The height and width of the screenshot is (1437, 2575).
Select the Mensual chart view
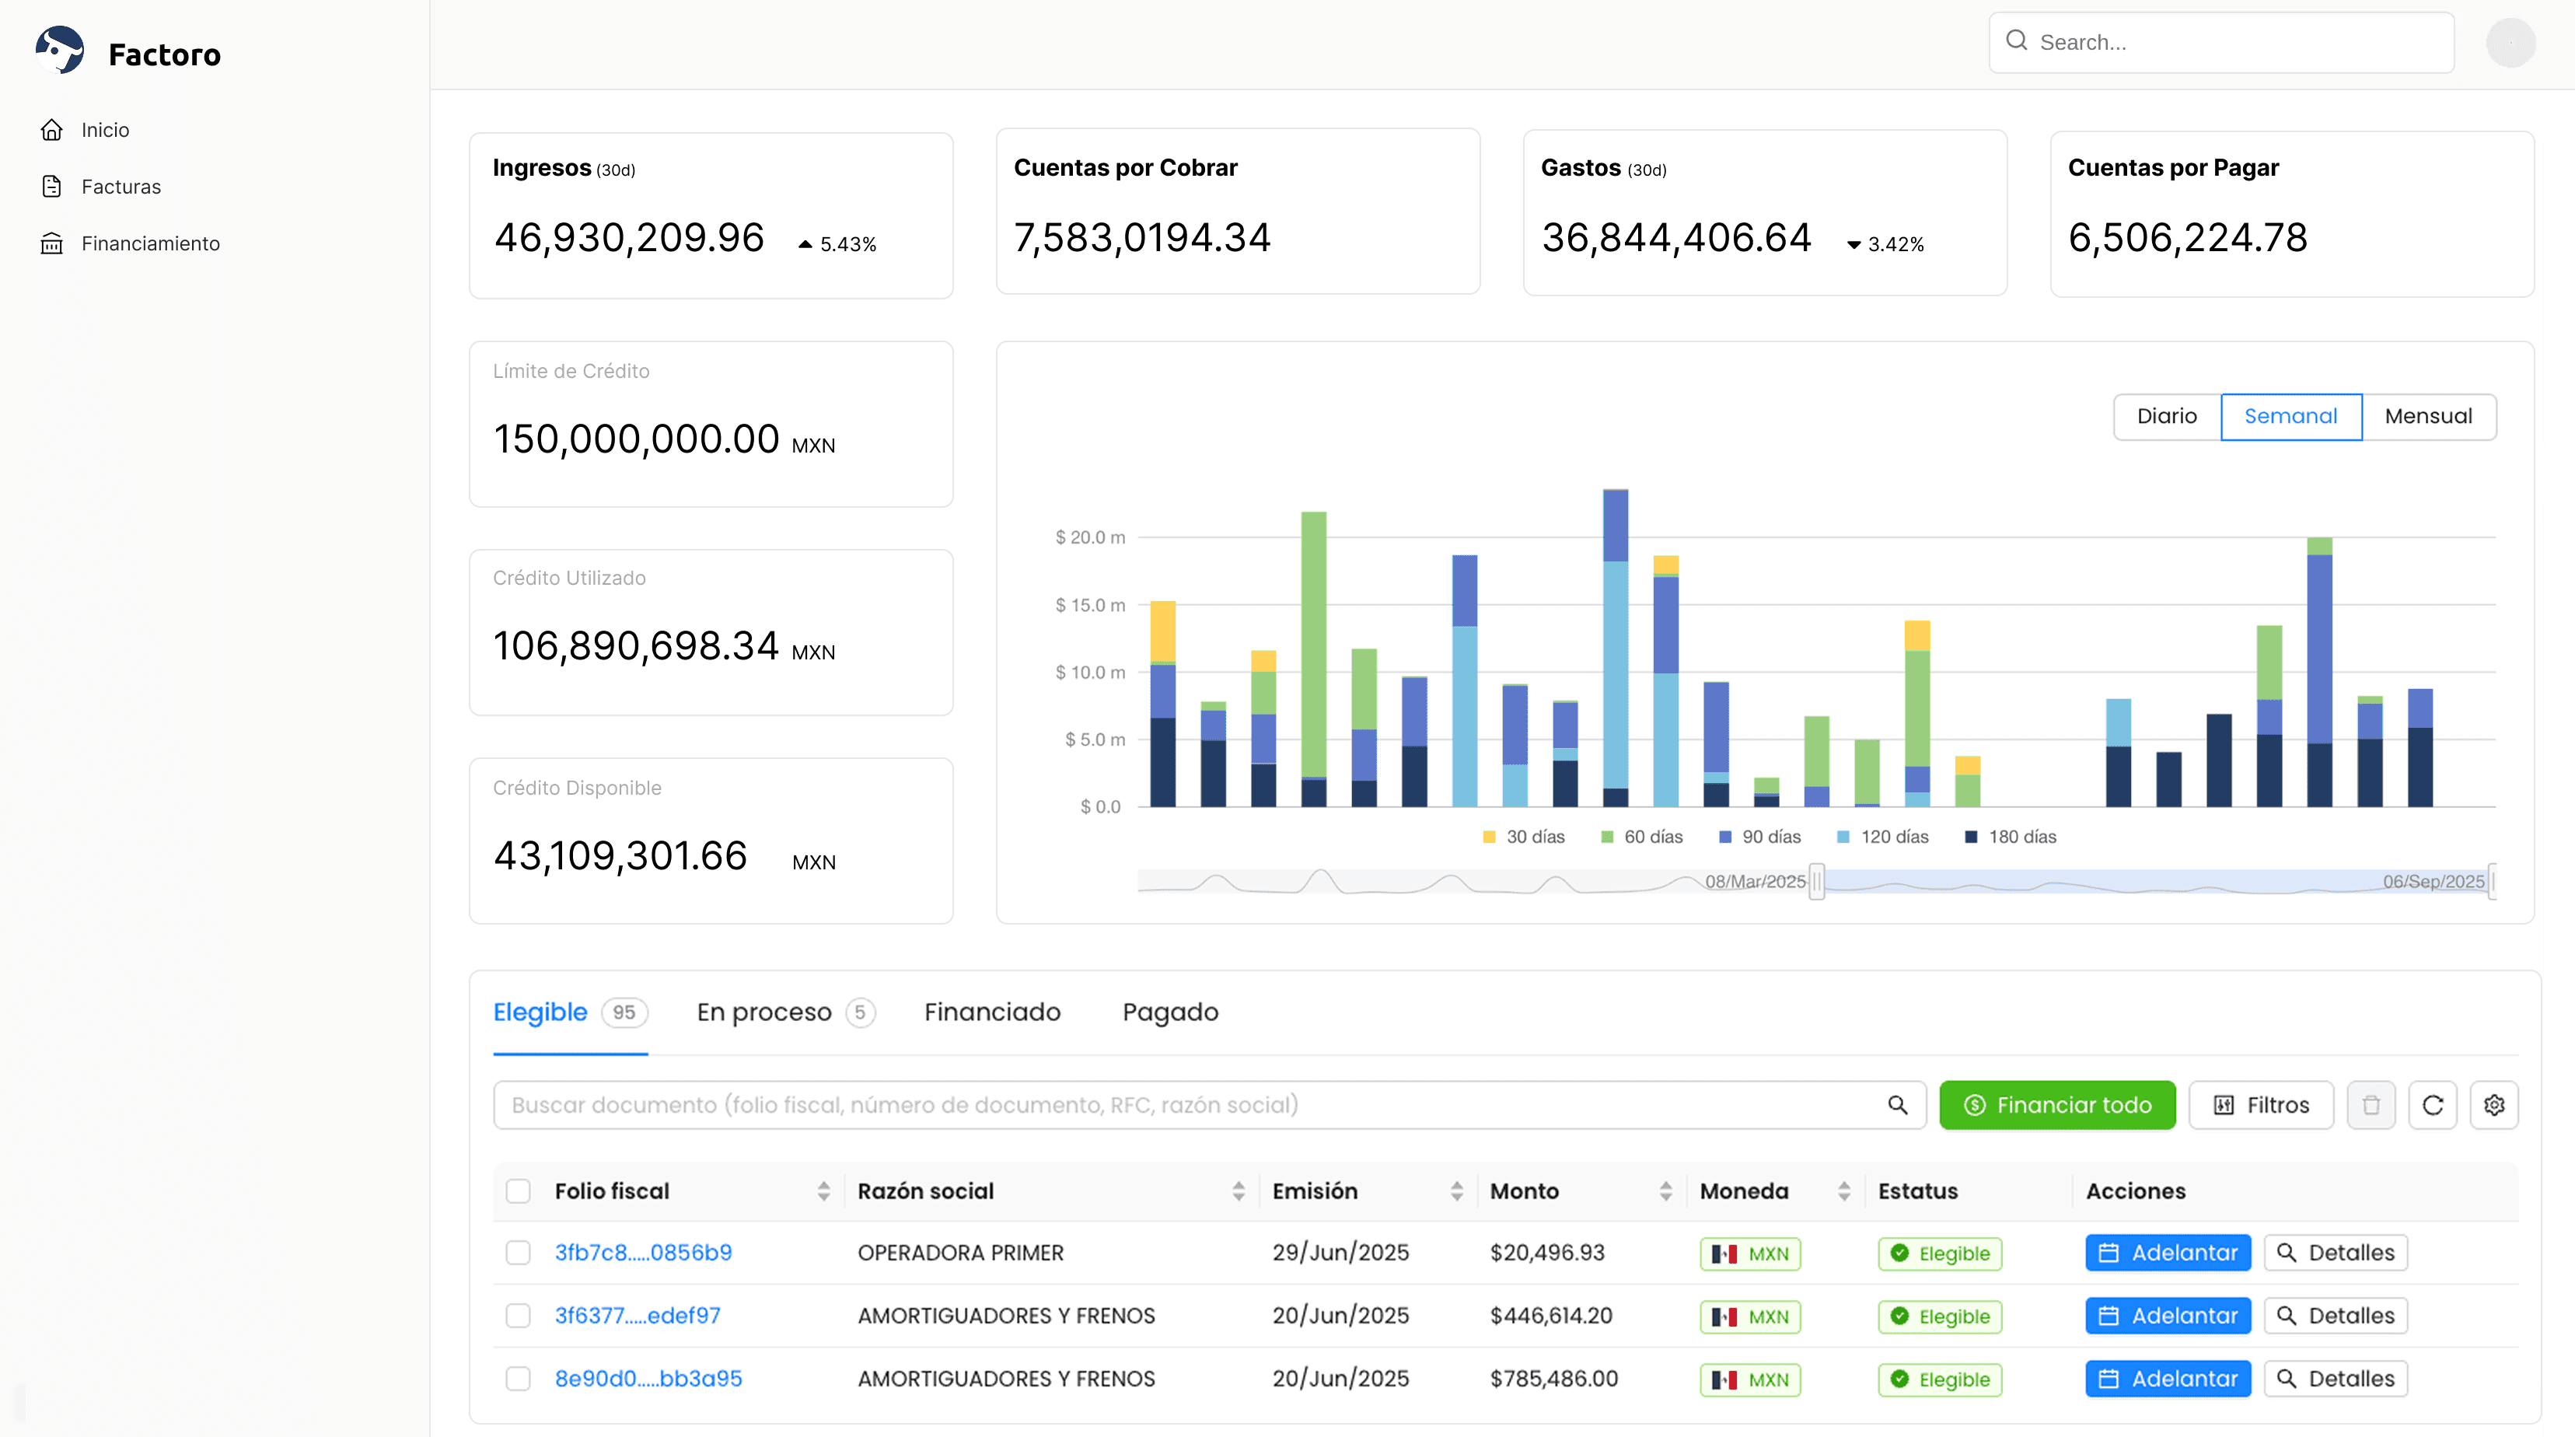2427,417
